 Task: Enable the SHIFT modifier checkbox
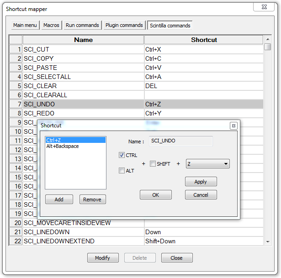pos(153,164)
